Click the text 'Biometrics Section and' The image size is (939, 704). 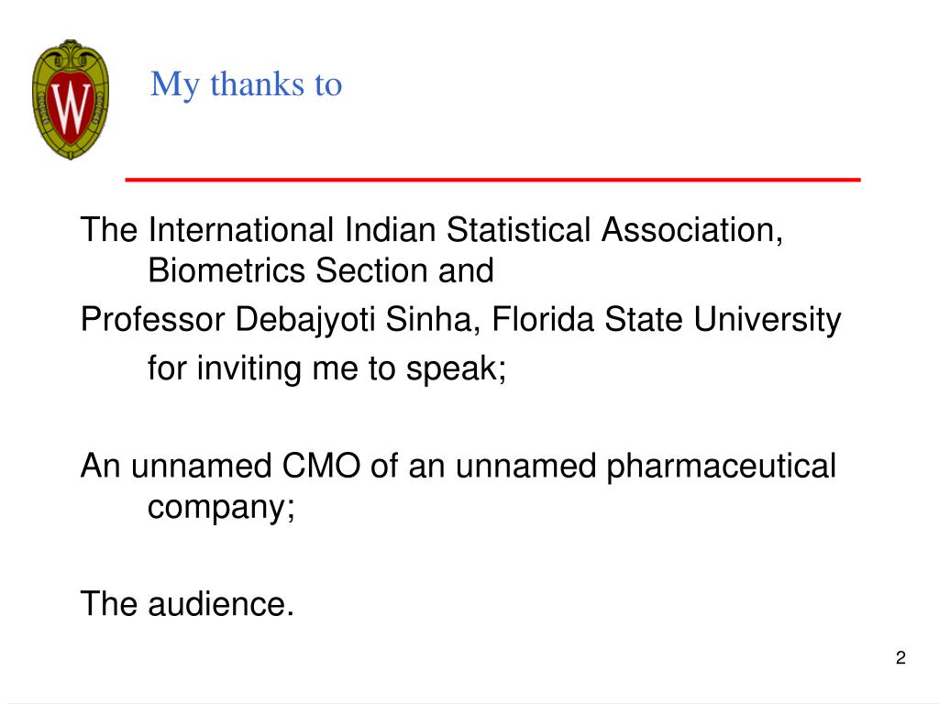[x=320, y=270]
